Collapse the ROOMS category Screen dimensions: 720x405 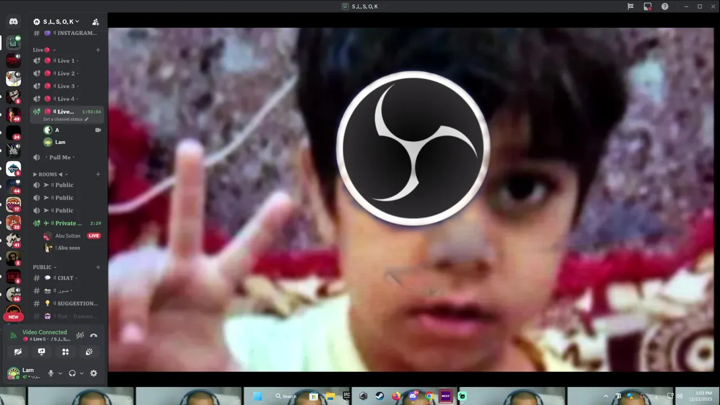(x=49, y=174)
